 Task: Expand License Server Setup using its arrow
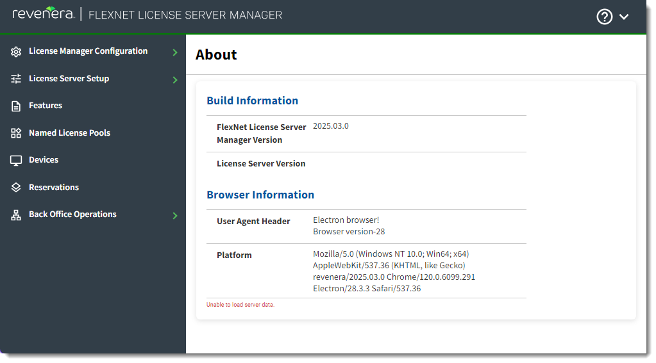[175, 80]
